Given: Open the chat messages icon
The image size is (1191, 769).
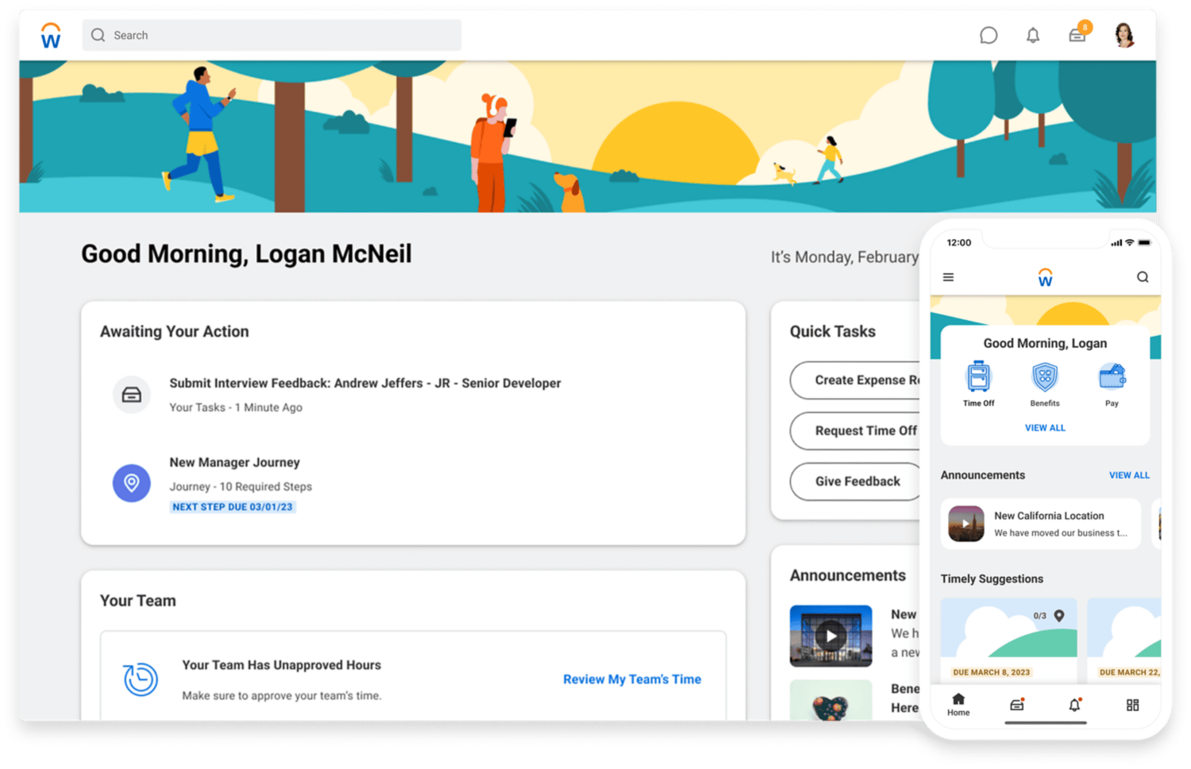Looking at the screenshot, I should [x=988, y=35].
